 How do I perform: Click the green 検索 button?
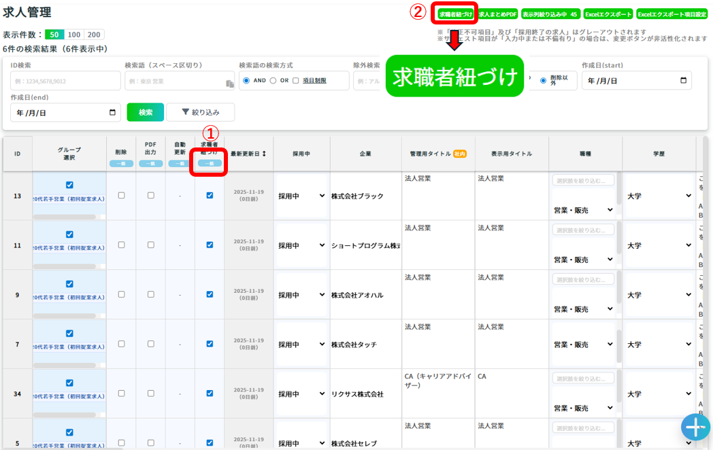pyautogui.click(x=146, y=112)
